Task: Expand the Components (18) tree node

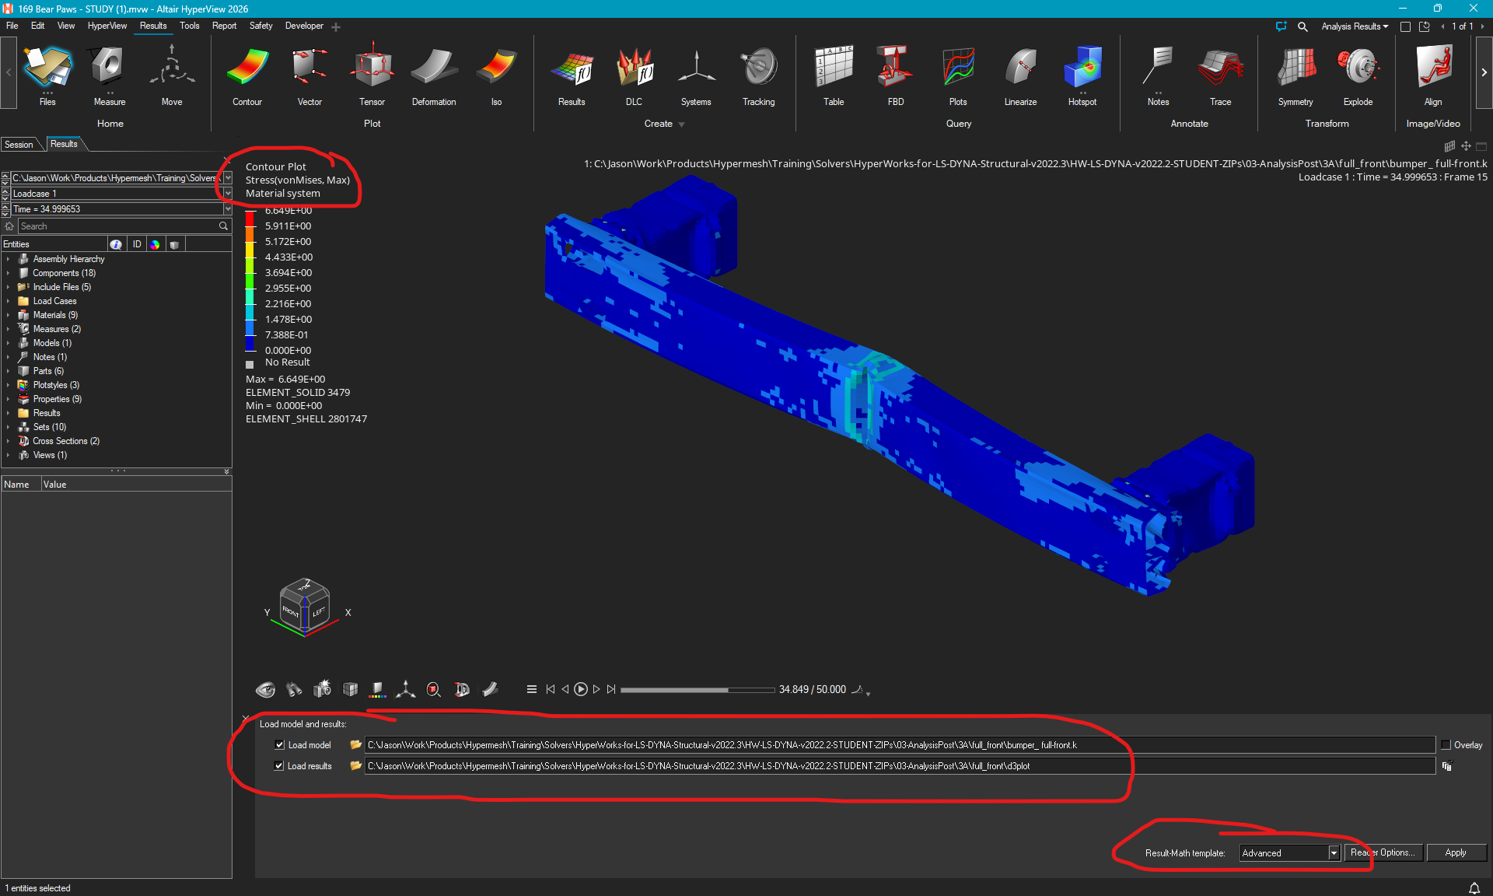Action: coord(8,273)
